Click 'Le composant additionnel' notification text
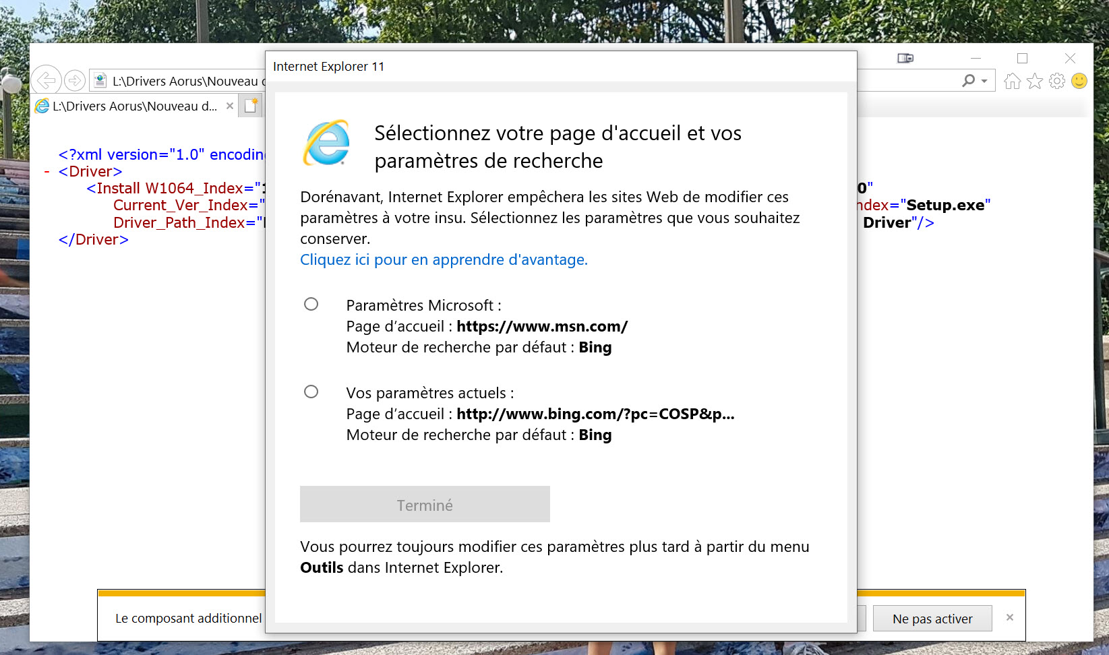Image resolution: width=1109 pixels, height=655 pixels. [x=189, y=618]
